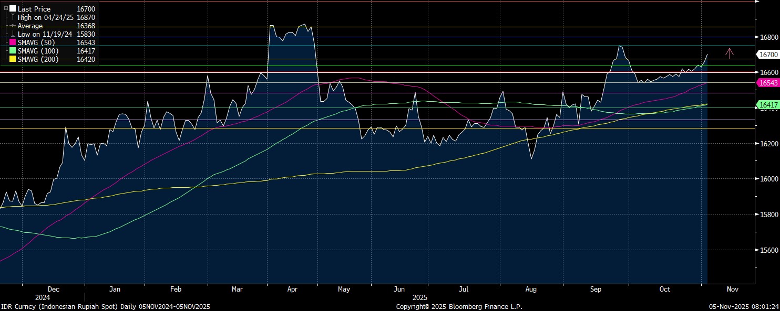780x311 pixels.
Task: Click the magenta 16543 axis price tag
Action: point(767,83)
